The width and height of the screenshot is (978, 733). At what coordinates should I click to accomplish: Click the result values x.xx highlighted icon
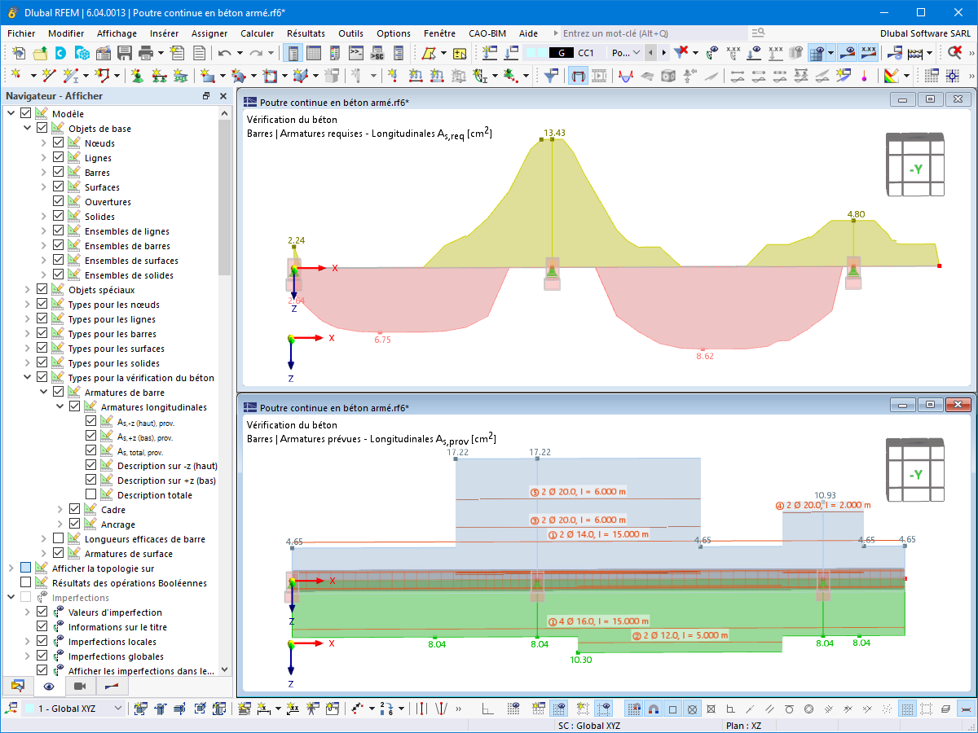point(869,53)
